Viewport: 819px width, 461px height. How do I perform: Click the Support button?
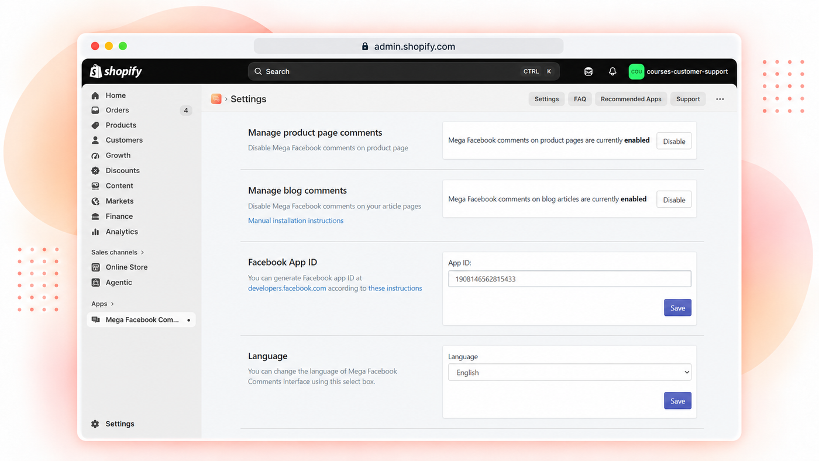point(688,99)
